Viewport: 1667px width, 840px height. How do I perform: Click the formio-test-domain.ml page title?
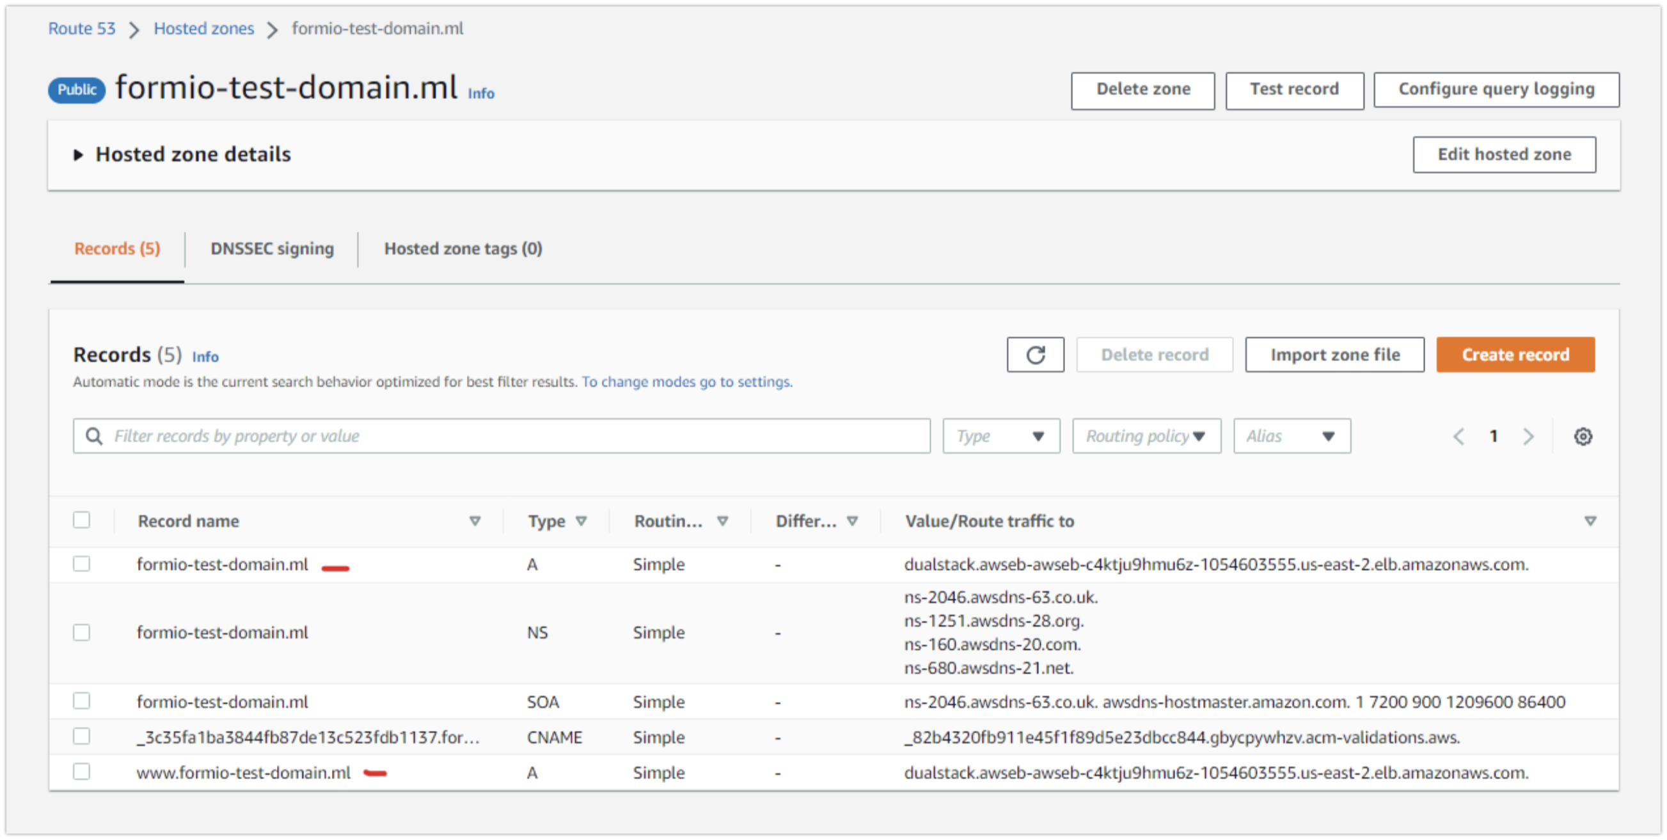(286, 88)
